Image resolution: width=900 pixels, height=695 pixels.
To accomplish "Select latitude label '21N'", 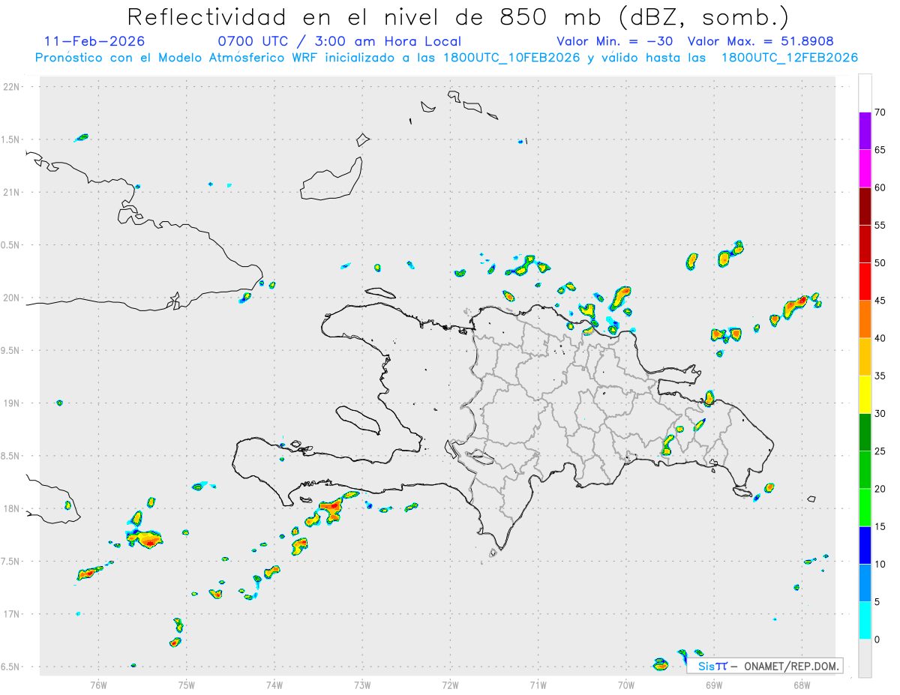I will [13, 192].
